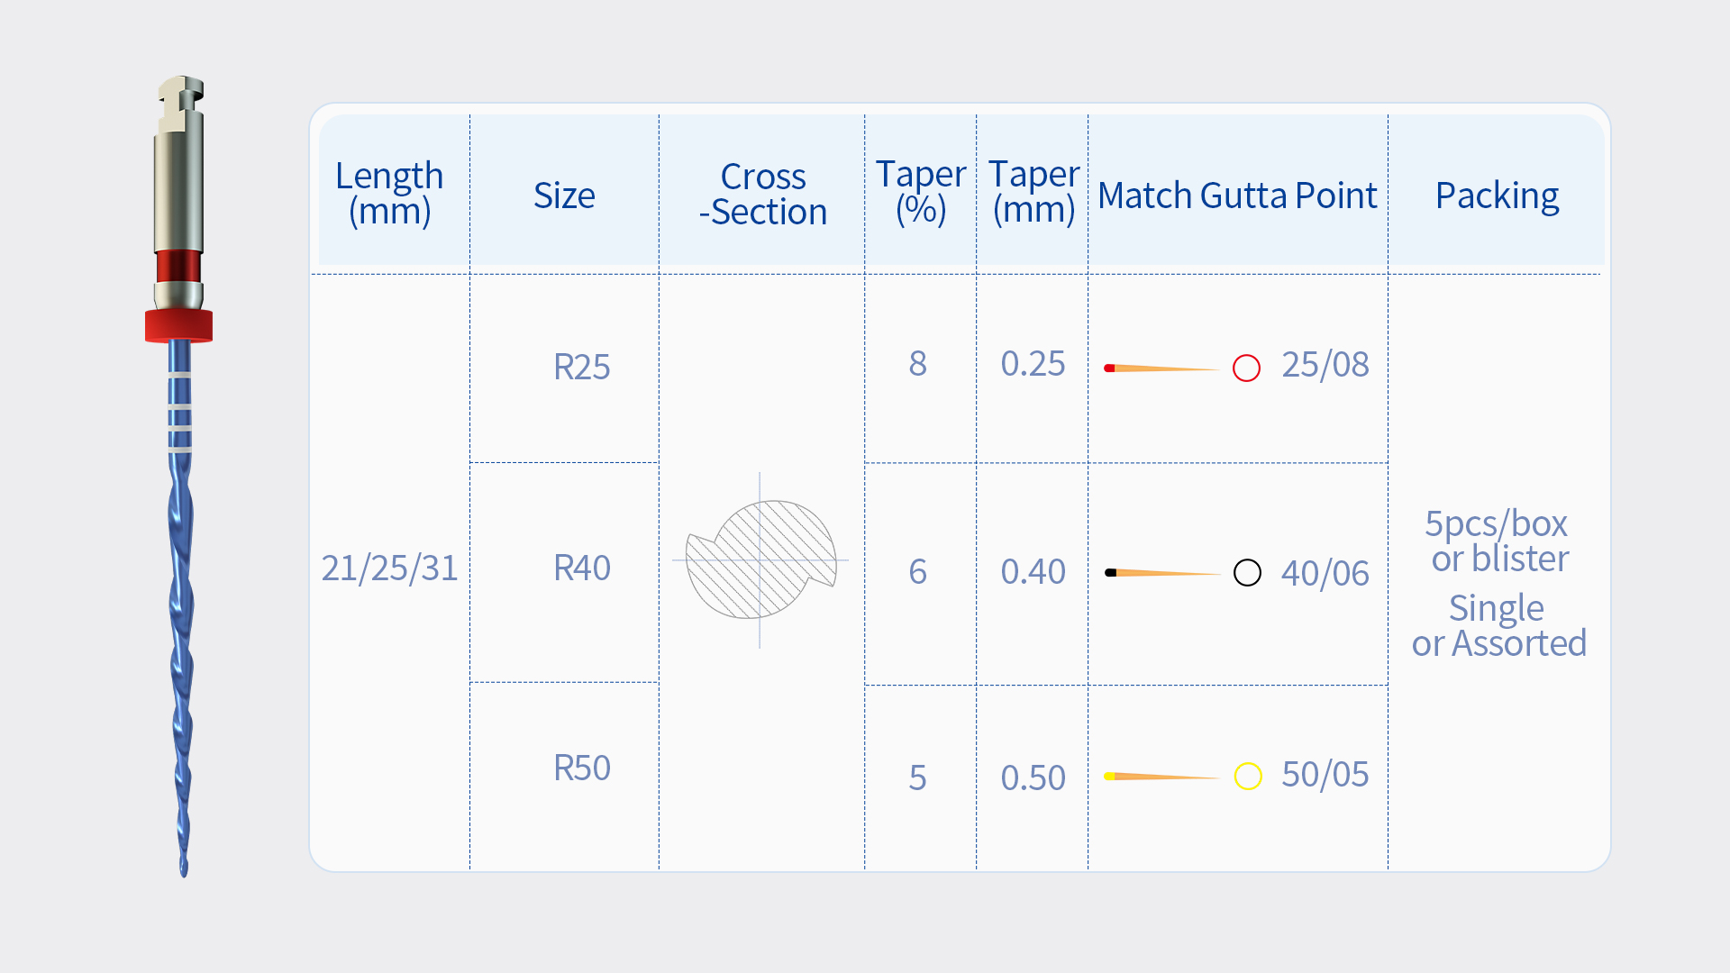The height and width of the screenshot is (973, 1730).
Task: Click the red-tipped gutta point icon
Action: click(1161, 368)
